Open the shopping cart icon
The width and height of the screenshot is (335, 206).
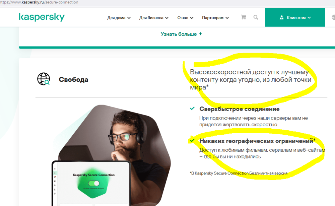tap(243, 17)
